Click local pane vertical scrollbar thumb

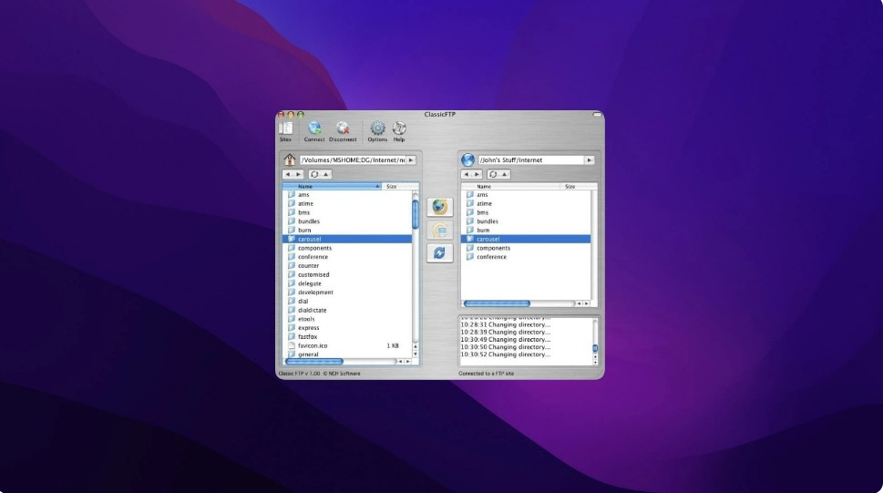[416, 214]
